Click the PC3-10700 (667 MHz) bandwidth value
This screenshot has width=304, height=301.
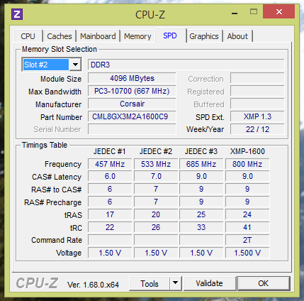pyautogui.click(x=132, y=91)
